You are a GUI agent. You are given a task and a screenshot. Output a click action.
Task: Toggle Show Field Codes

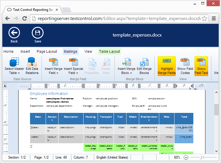(x=185, y=66)
